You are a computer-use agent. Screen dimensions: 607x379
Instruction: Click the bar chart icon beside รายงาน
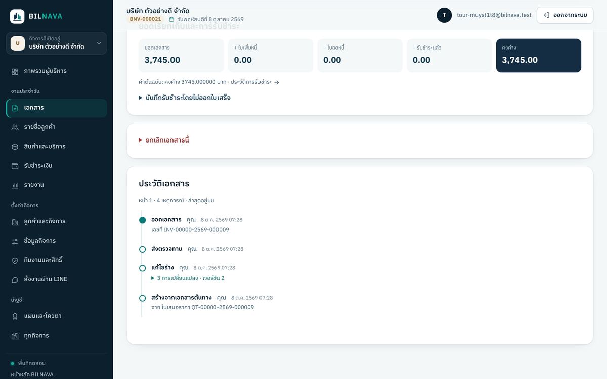click(x=15, y=185)
